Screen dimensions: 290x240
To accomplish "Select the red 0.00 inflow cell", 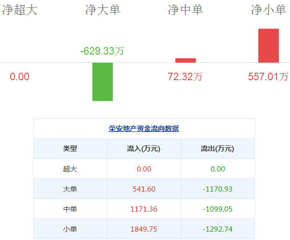I will coord(144,169).
